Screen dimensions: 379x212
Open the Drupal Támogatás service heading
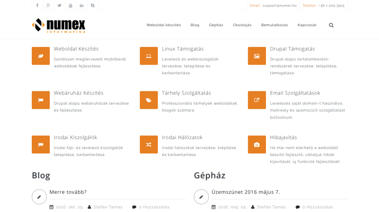(x=292, y=49)
